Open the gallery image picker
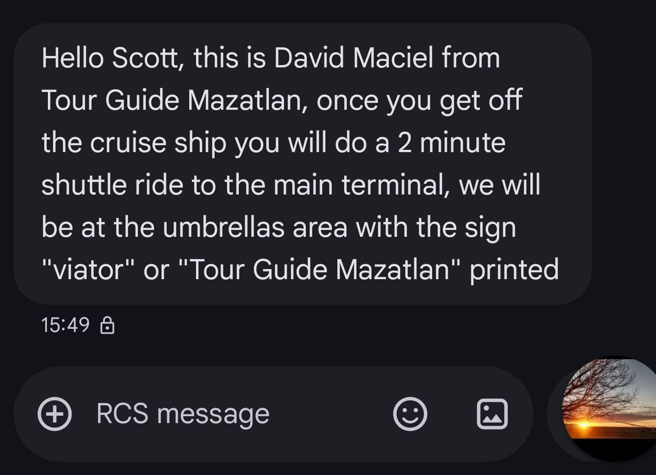The image size is (656, 475). pyautogui.click(x=492, y=414)
